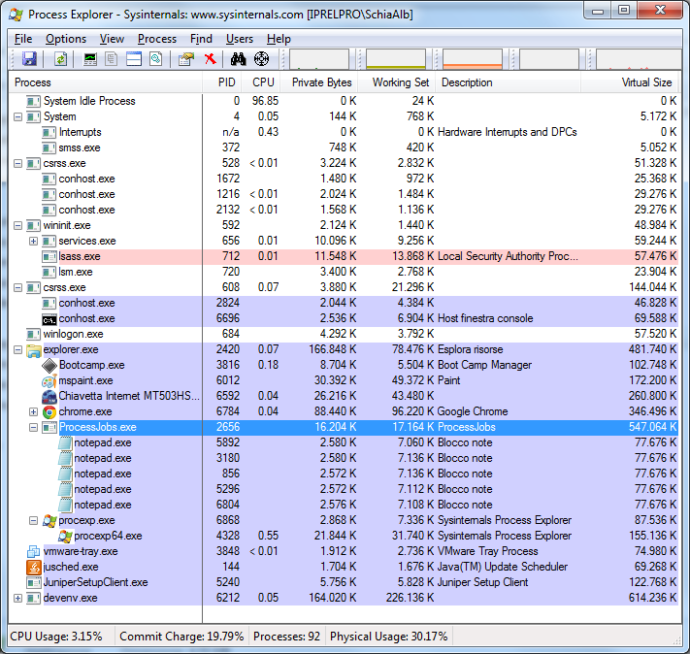Image resolution: width=690 pixels, height=654 pixels.
Task: Collapse the csrss.exe PID 528 node
Action: (x=17, y=163)
